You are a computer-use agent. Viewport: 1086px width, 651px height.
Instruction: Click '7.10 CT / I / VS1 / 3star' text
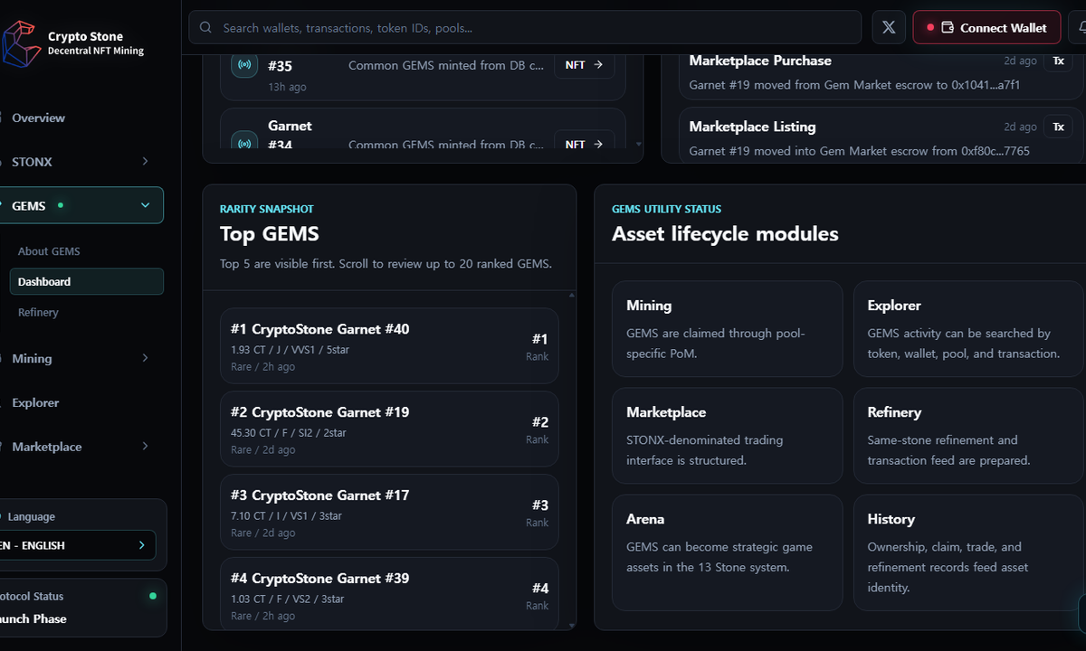tap(286, 515)
